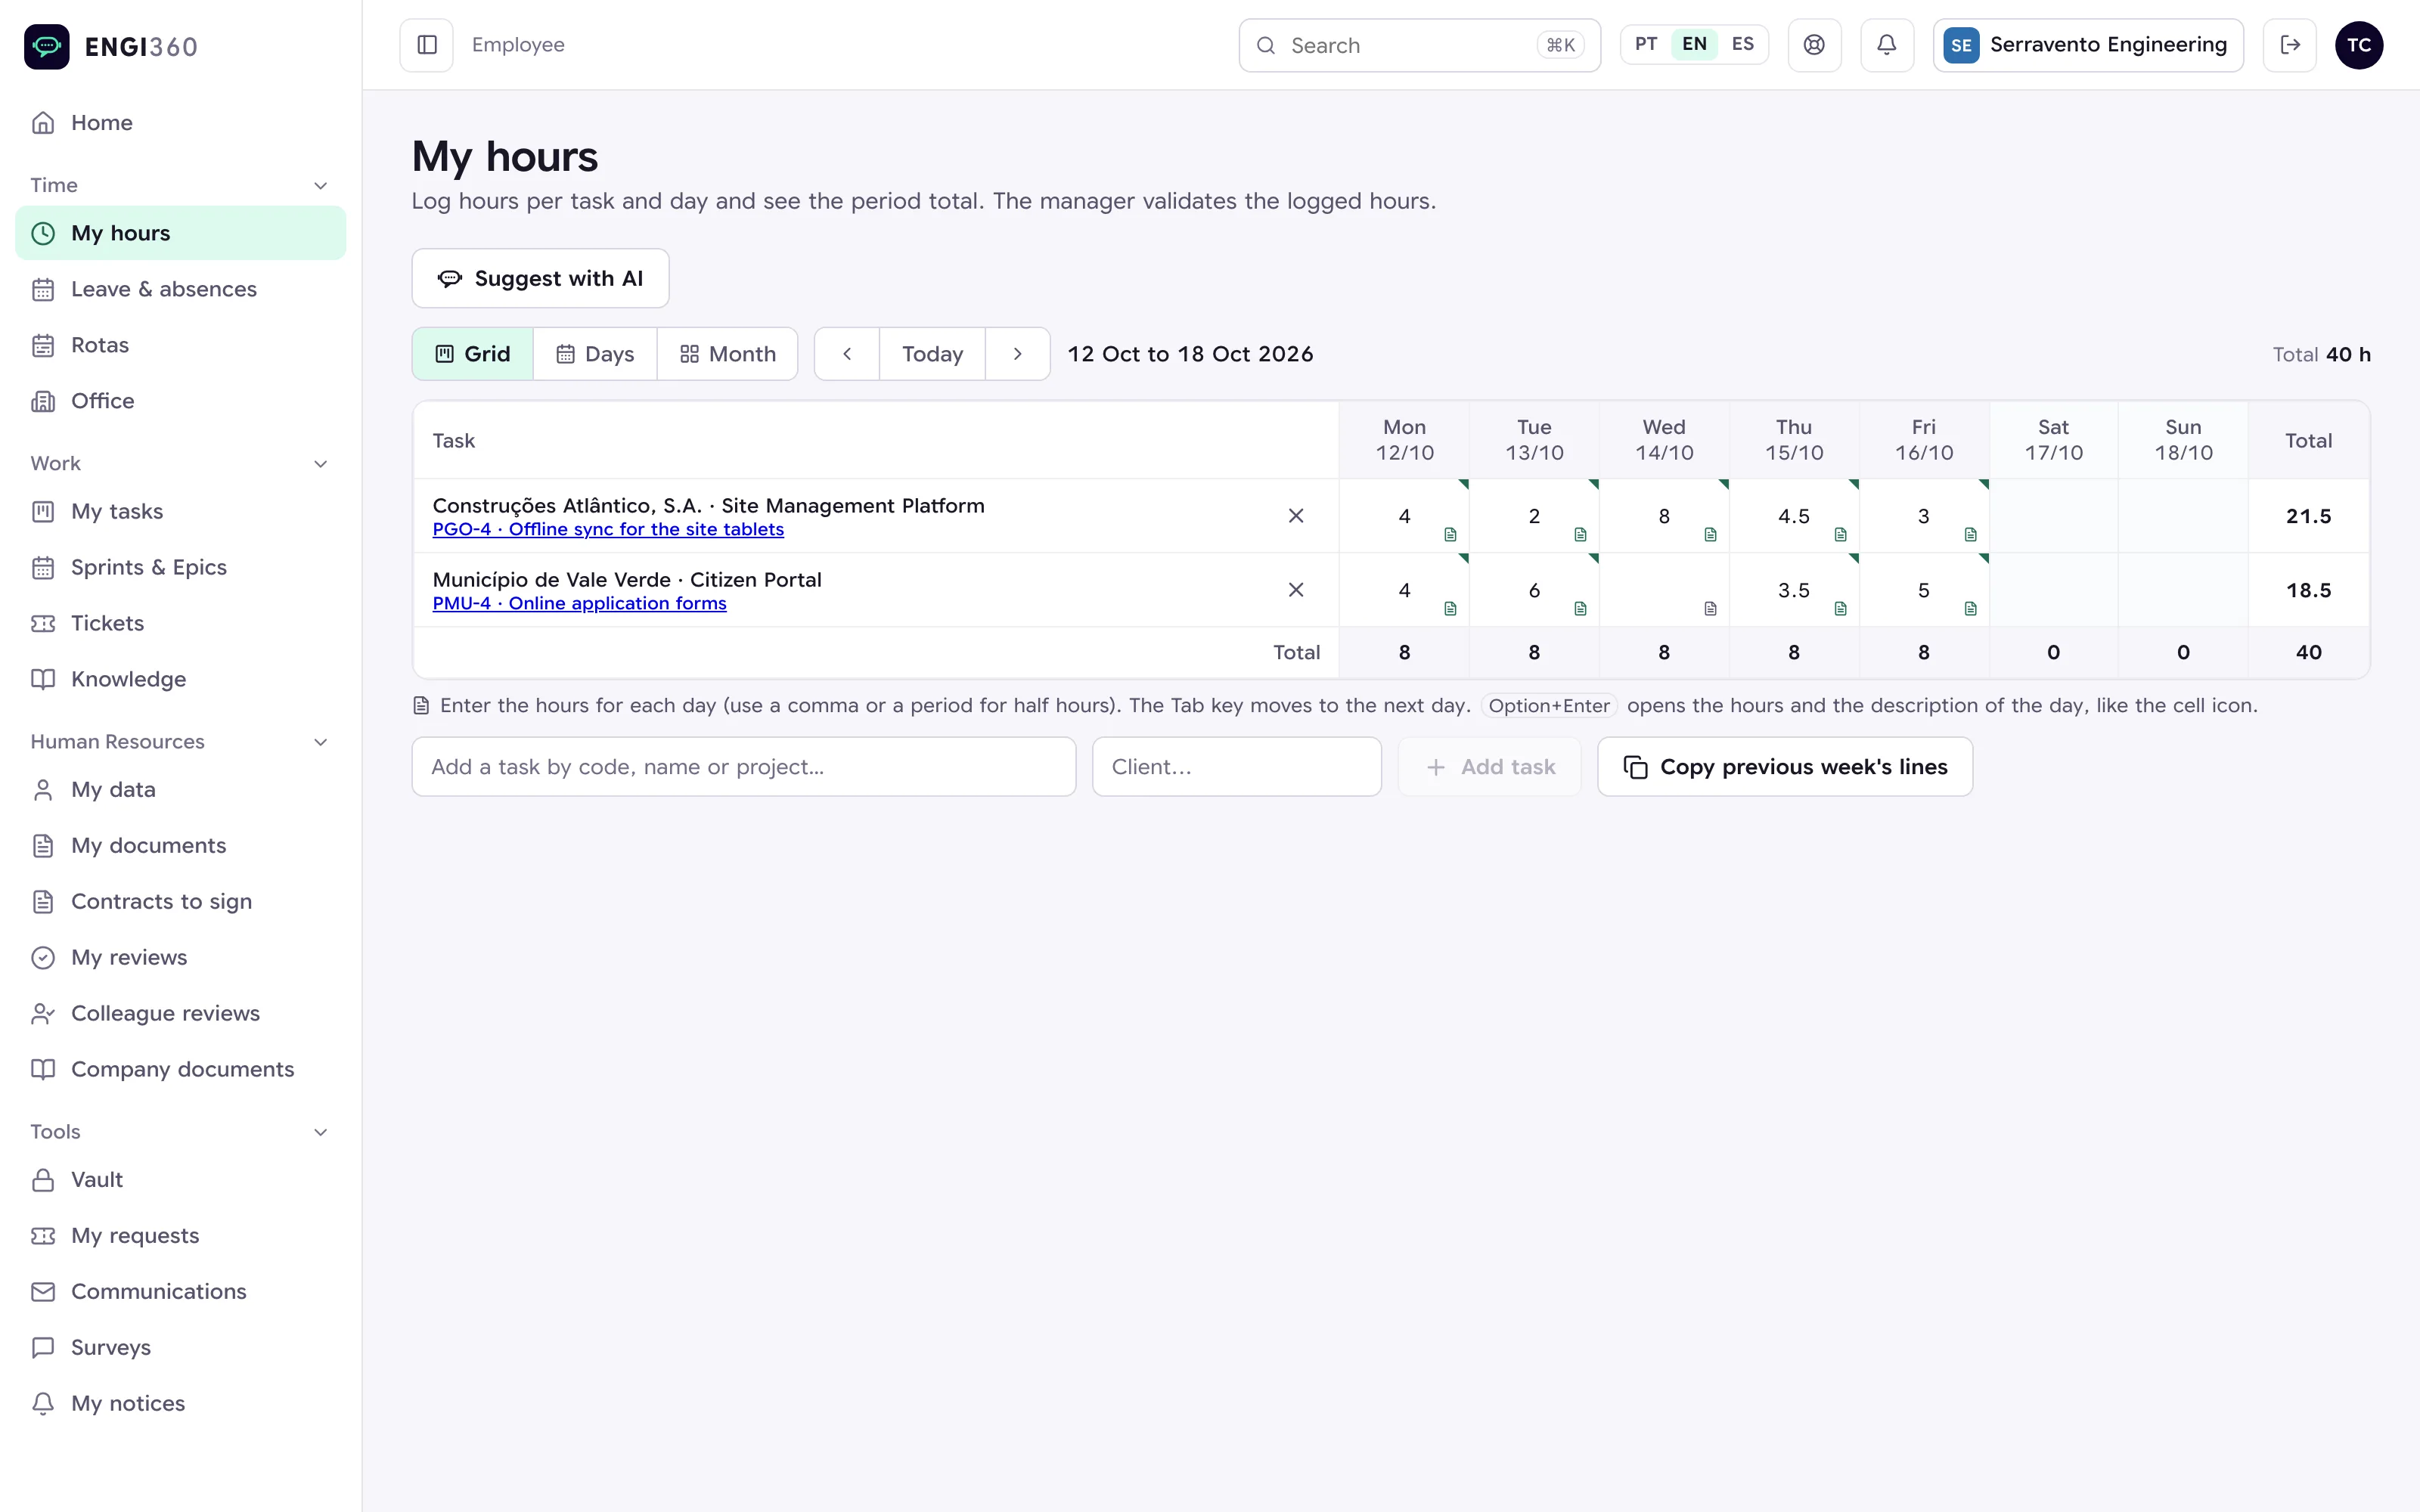2420x1512 pixels.
Task: Switch to the Days view tab
Action: [595, 354]
